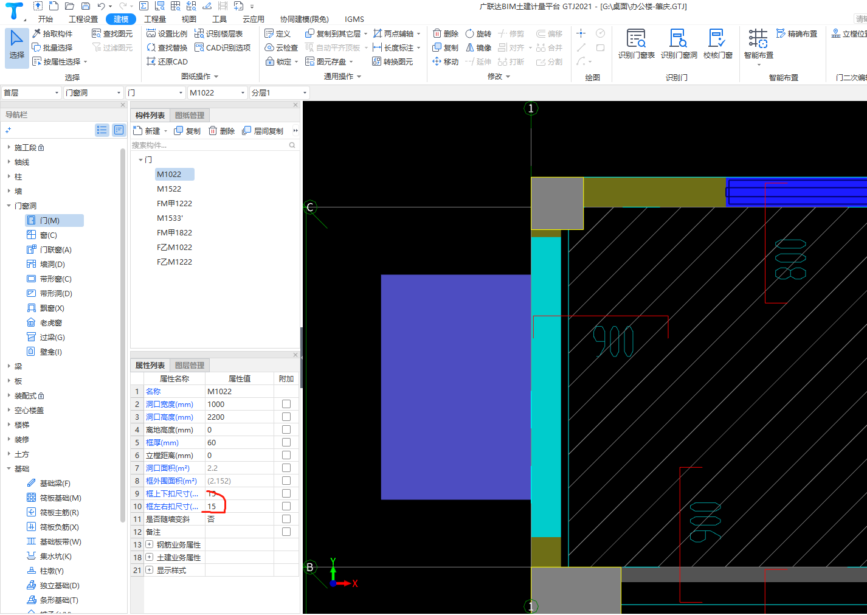
Task: Expand 钢筋业务属性 property group
Action: [150, 544]
